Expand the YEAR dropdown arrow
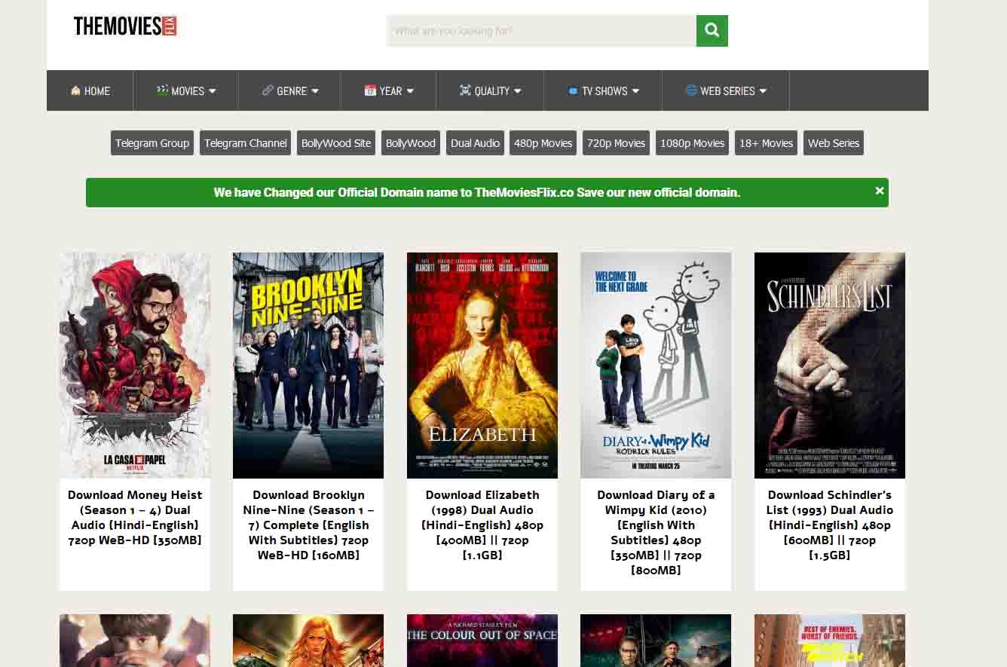 coord(410,91)
